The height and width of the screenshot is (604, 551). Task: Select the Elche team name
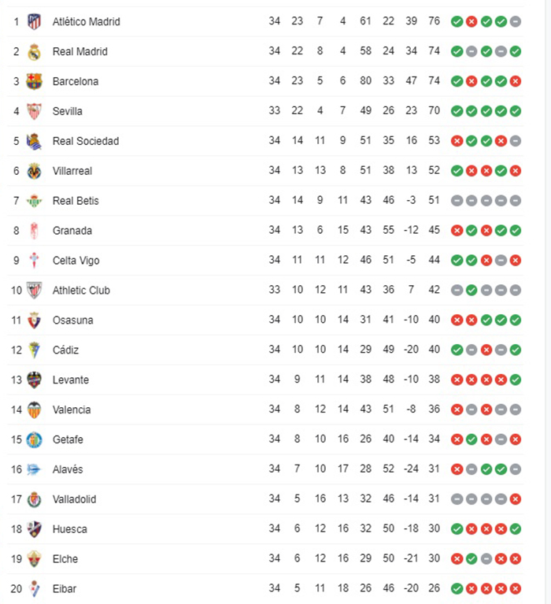(x=65, y=559)
